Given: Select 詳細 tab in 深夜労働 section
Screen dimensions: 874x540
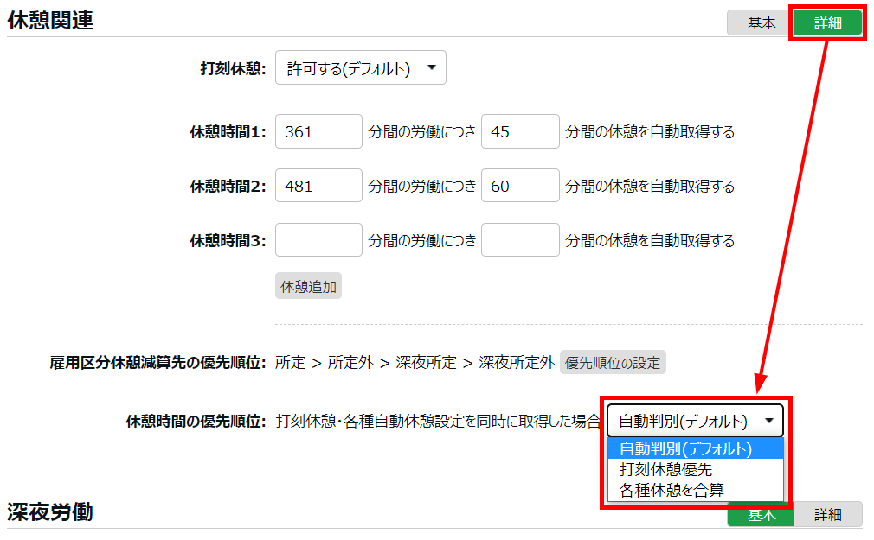Looking at the screenshot, I should pos(827,515).
